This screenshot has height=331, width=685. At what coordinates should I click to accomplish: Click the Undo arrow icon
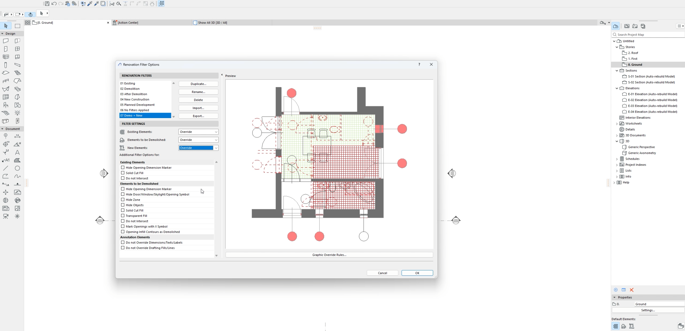(54, 4)
